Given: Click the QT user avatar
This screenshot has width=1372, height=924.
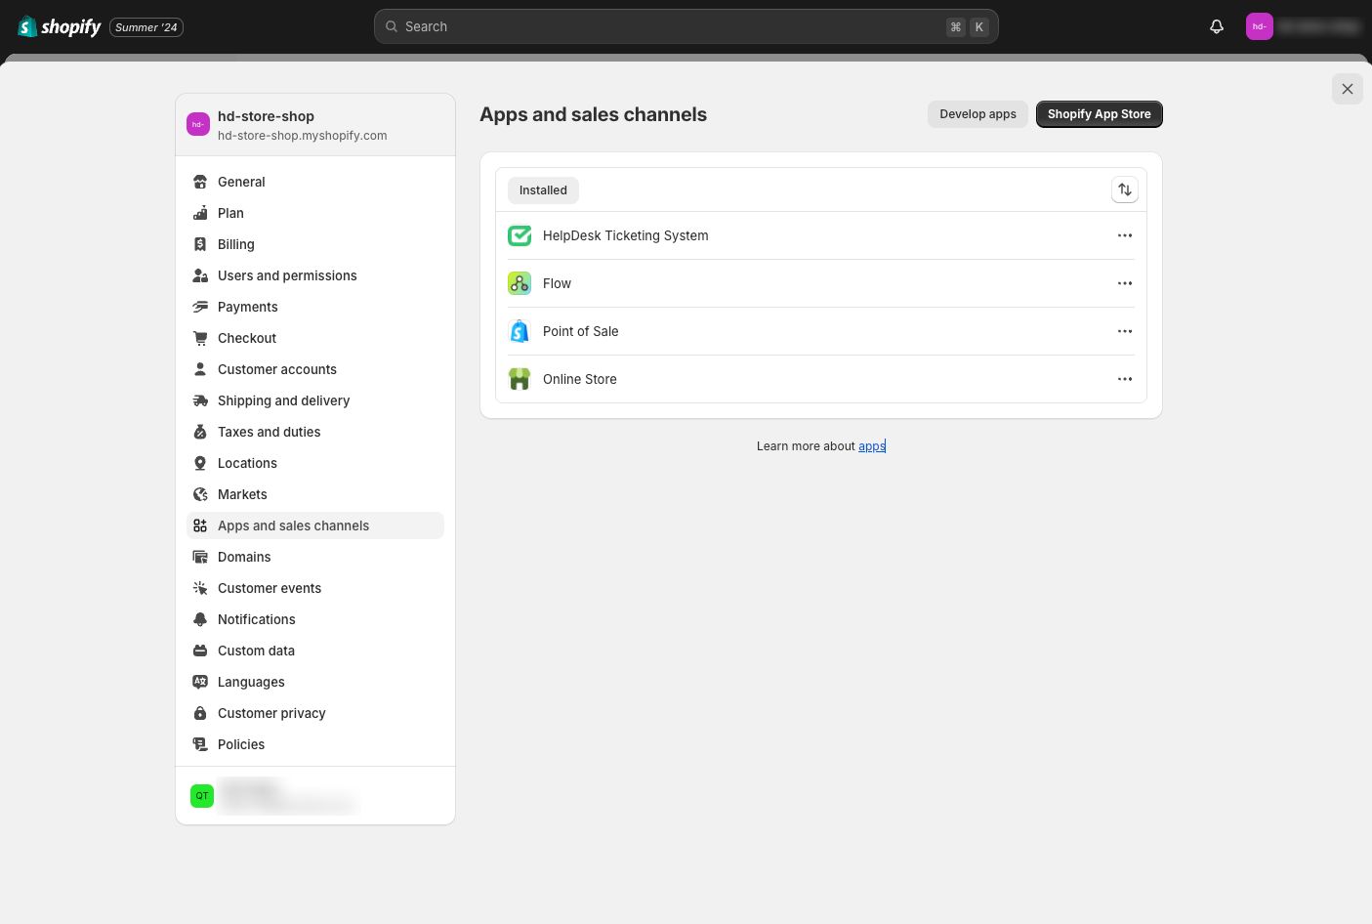Looking at the screenshot, I should [x=202, y=795].
